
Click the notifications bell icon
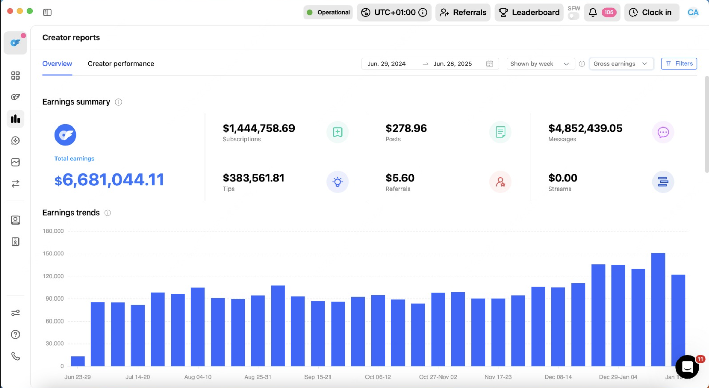tap(593, 12)
